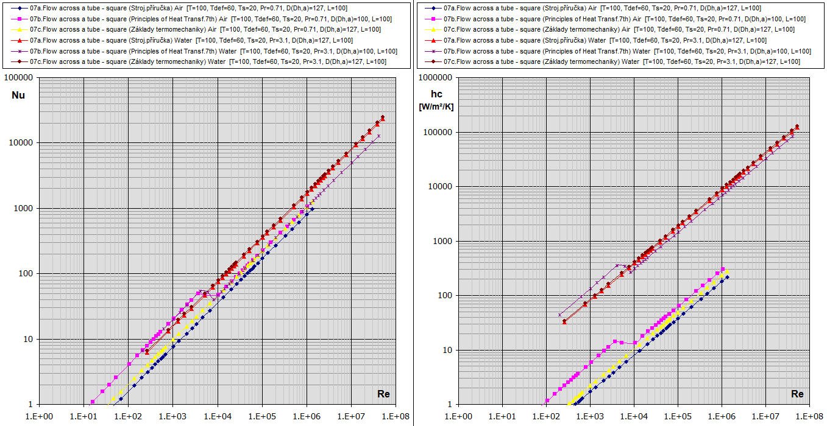Select magenta square 07b Air legend marker in hc chart

tap(433, 19)
